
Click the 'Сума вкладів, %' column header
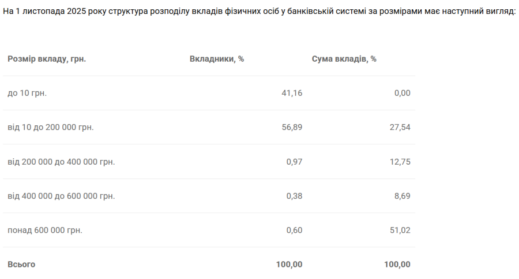[344, 59]
